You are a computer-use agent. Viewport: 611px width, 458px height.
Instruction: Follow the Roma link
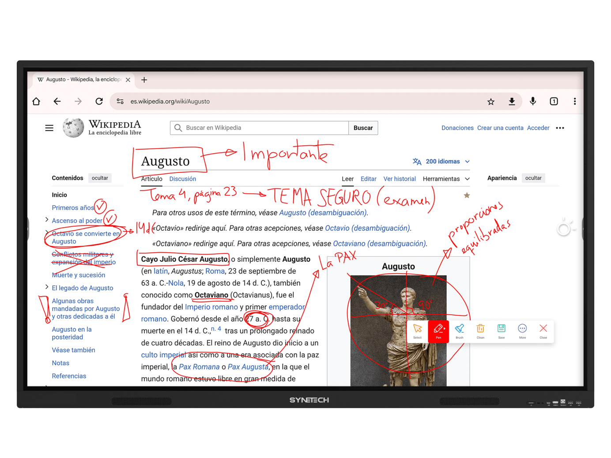pyautogui.click(x=215, y=271)
